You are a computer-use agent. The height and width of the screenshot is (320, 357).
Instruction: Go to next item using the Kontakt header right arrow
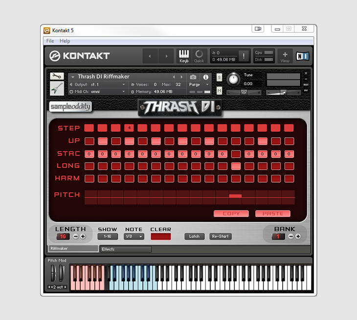click(167, 56)
